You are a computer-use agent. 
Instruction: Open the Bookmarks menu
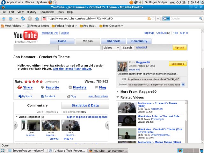coord(47,12)
